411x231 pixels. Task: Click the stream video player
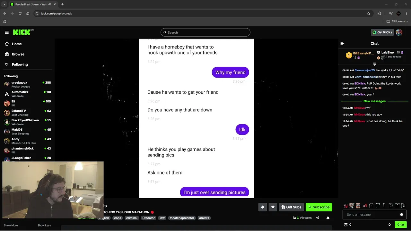[x=197, y=118]
